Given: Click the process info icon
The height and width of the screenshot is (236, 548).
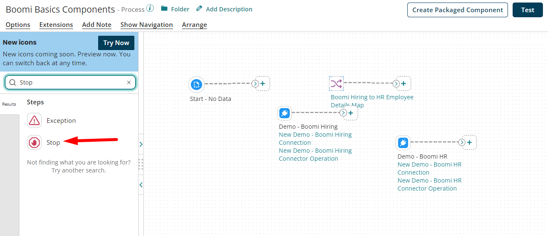Looking at the screenshot, I should [150, 9].
